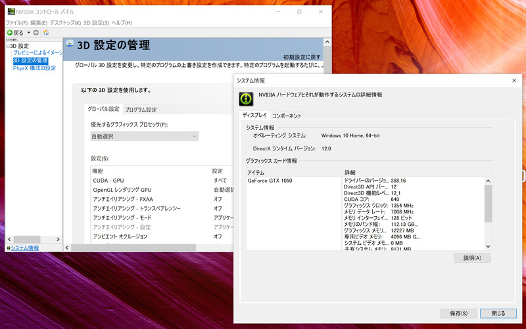
Task: Click small icon beside システム情報 link
Action: tap(9, 248)
